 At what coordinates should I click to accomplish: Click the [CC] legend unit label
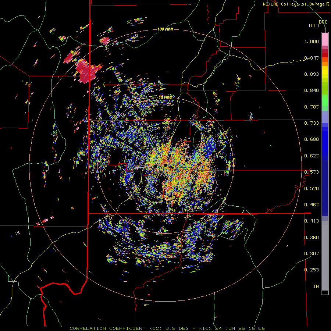tap(314, 25)
